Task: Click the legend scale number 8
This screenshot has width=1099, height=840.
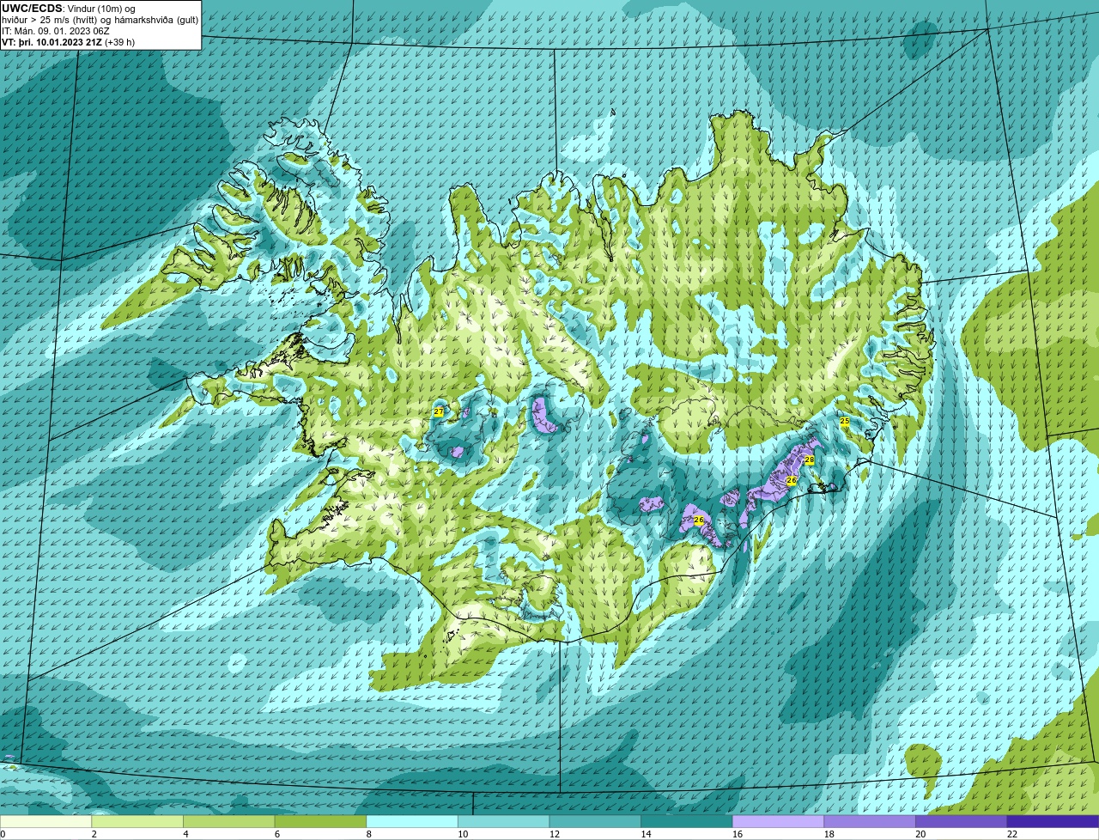Action: tap(369, 833)
